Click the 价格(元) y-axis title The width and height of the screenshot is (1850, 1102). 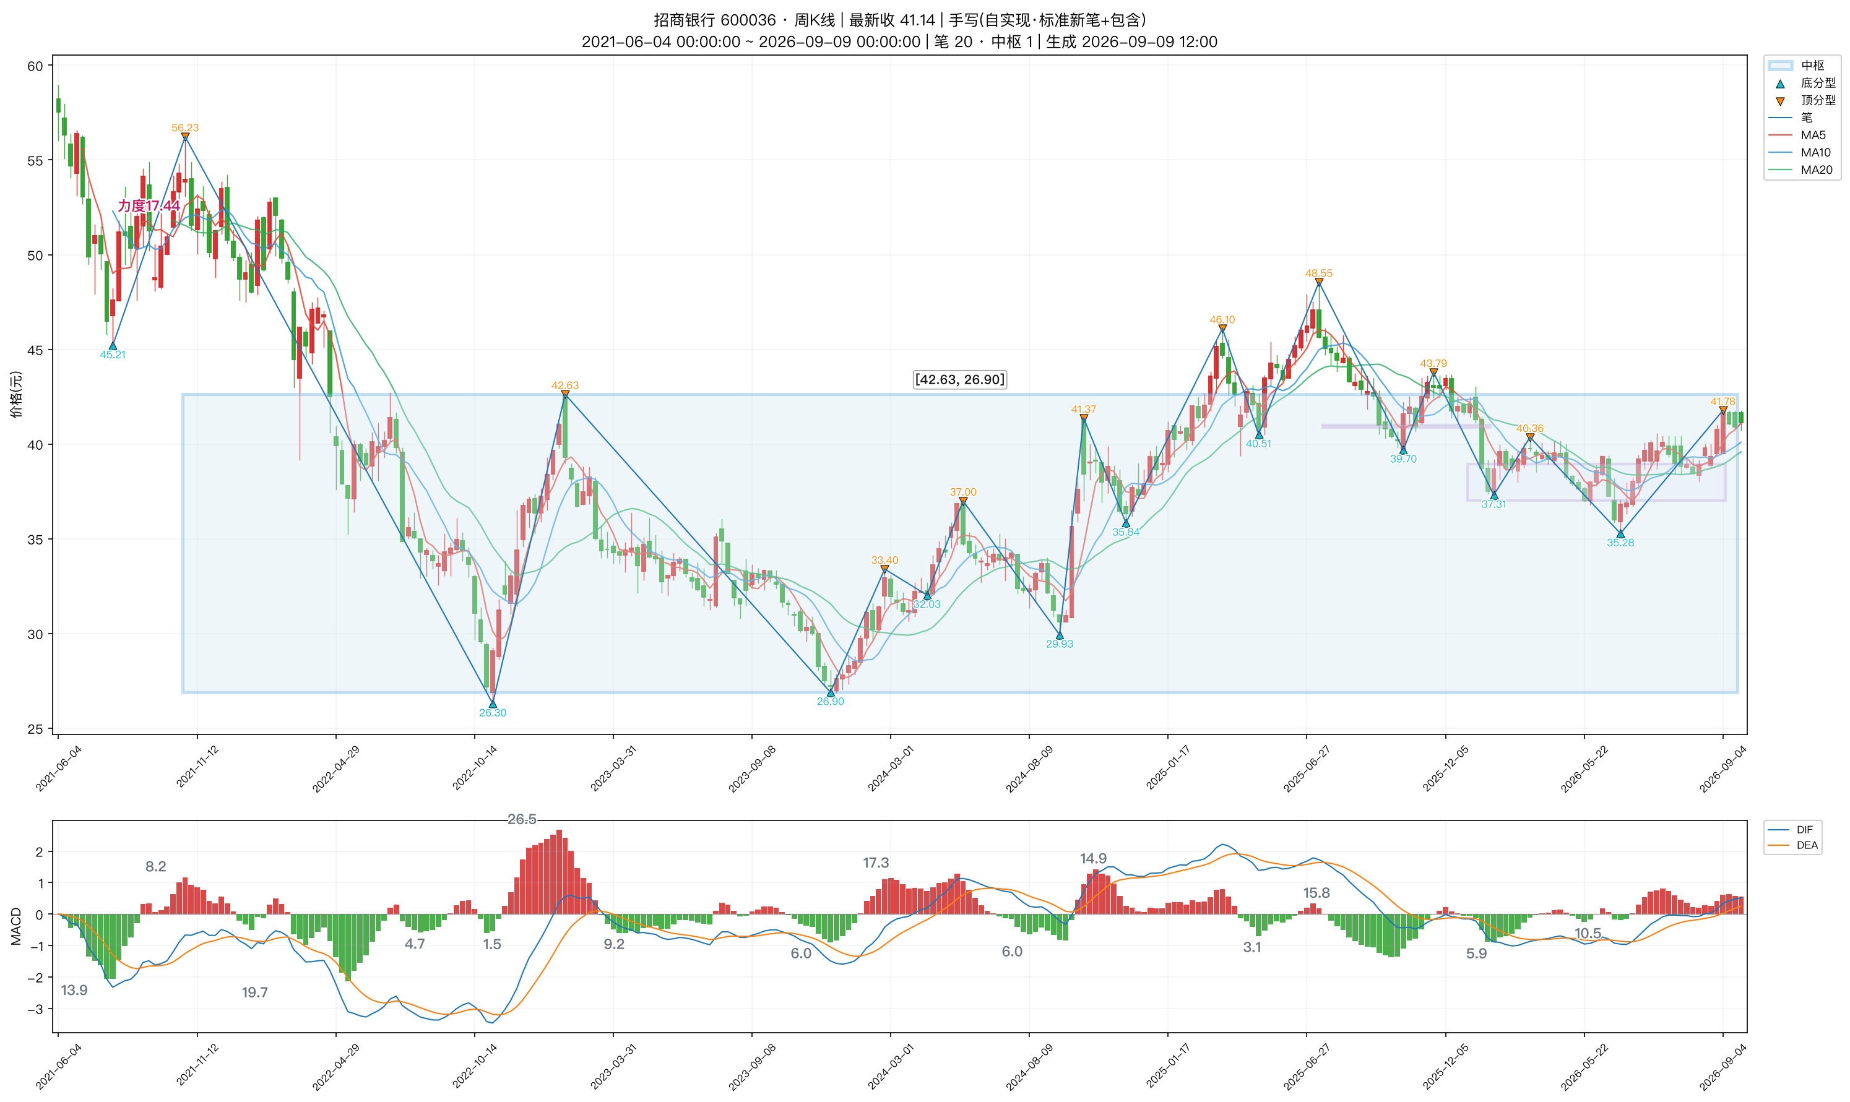16,394
